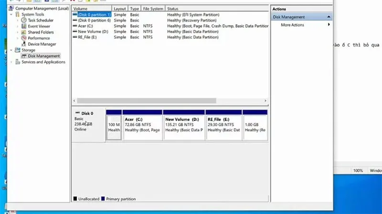Open the More Actions submenu arrow
382x214 pixels.
tap(329, 25)
